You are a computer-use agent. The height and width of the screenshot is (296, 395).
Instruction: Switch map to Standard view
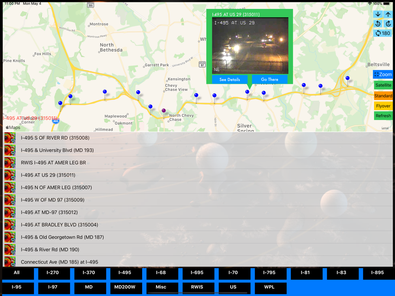coord(383,96)
